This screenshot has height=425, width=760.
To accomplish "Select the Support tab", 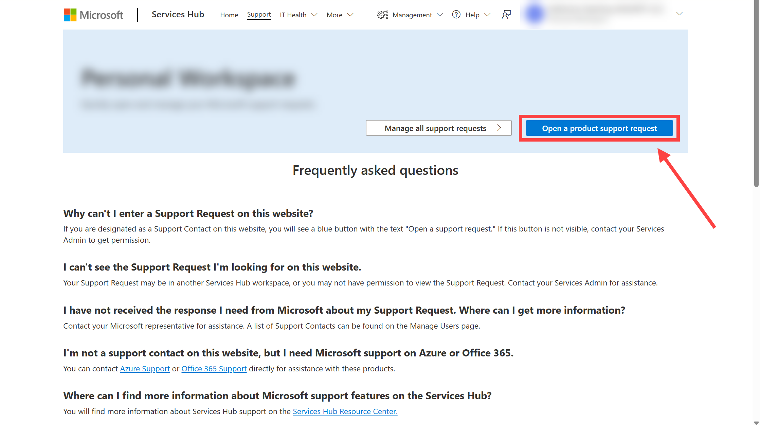I will 259,15.
